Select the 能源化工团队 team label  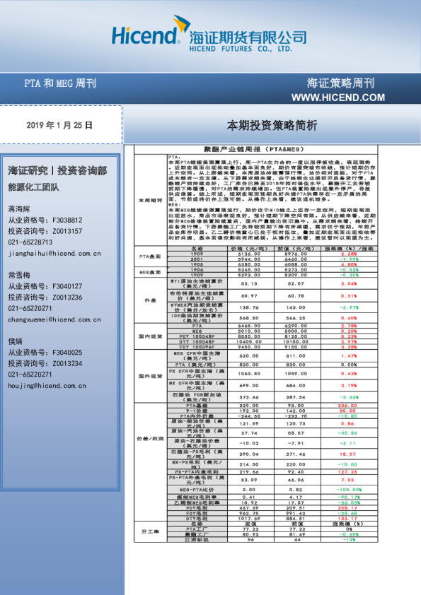click(33, 187)
